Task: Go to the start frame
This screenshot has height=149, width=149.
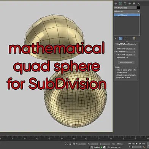Action: coord(130,144)
